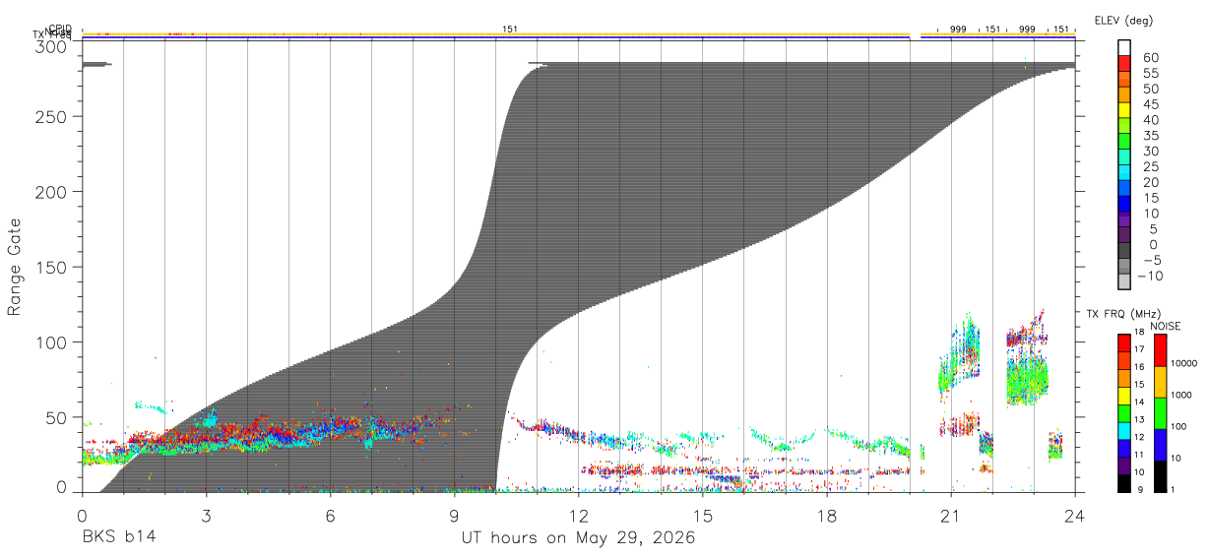Pick the cyan TX FRQ swatch between 12 and 13

point(1123,429)
